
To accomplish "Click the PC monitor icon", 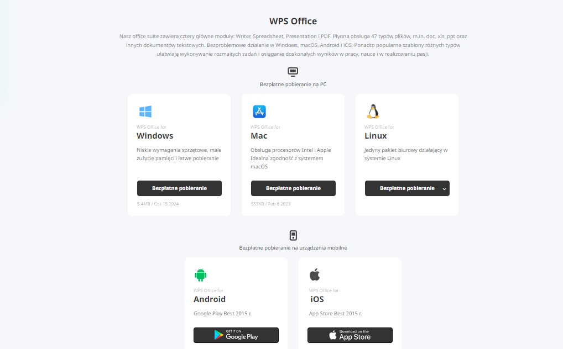I will pos(293,72).
